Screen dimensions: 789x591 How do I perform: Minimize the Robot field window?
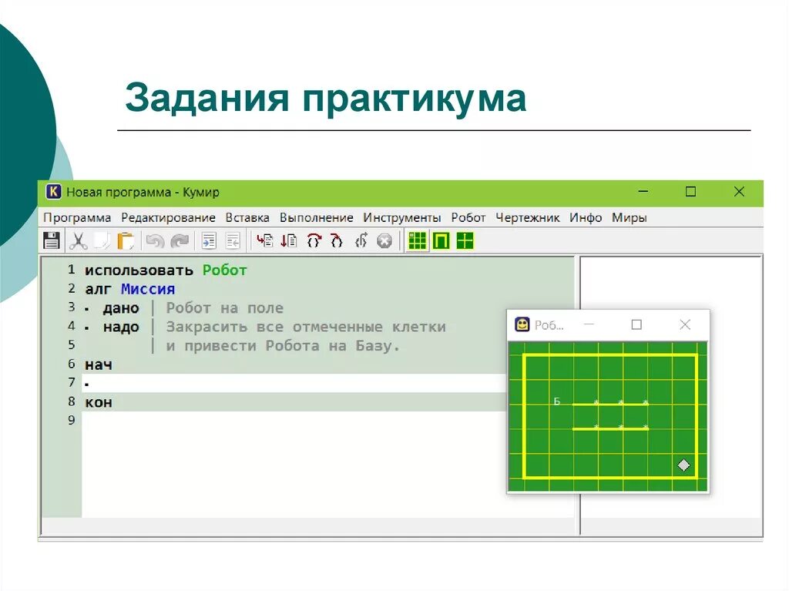click(589, 324)
